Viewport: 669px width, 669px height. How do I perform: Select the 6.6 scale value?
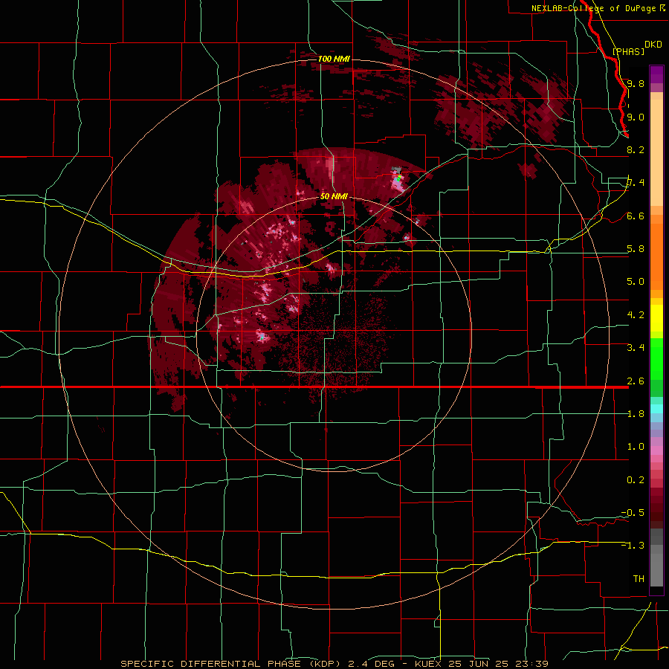coord(636,216)
